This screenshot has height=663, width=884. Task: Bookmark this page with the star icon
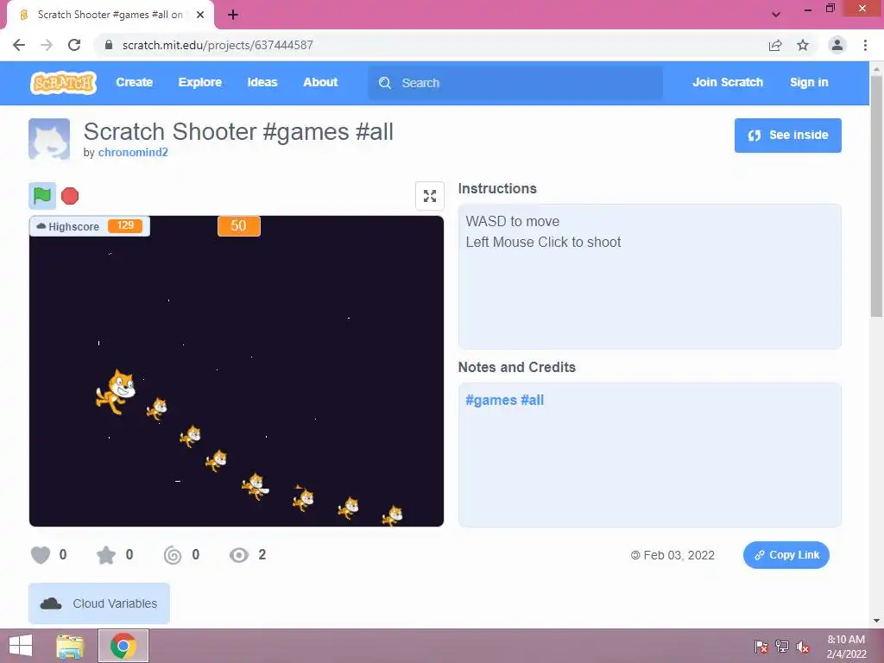click(x=803, y=45)
